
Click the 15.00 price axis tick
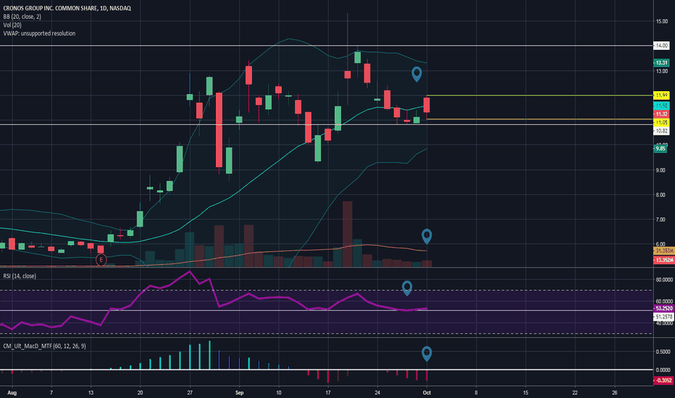coord(662,21)
